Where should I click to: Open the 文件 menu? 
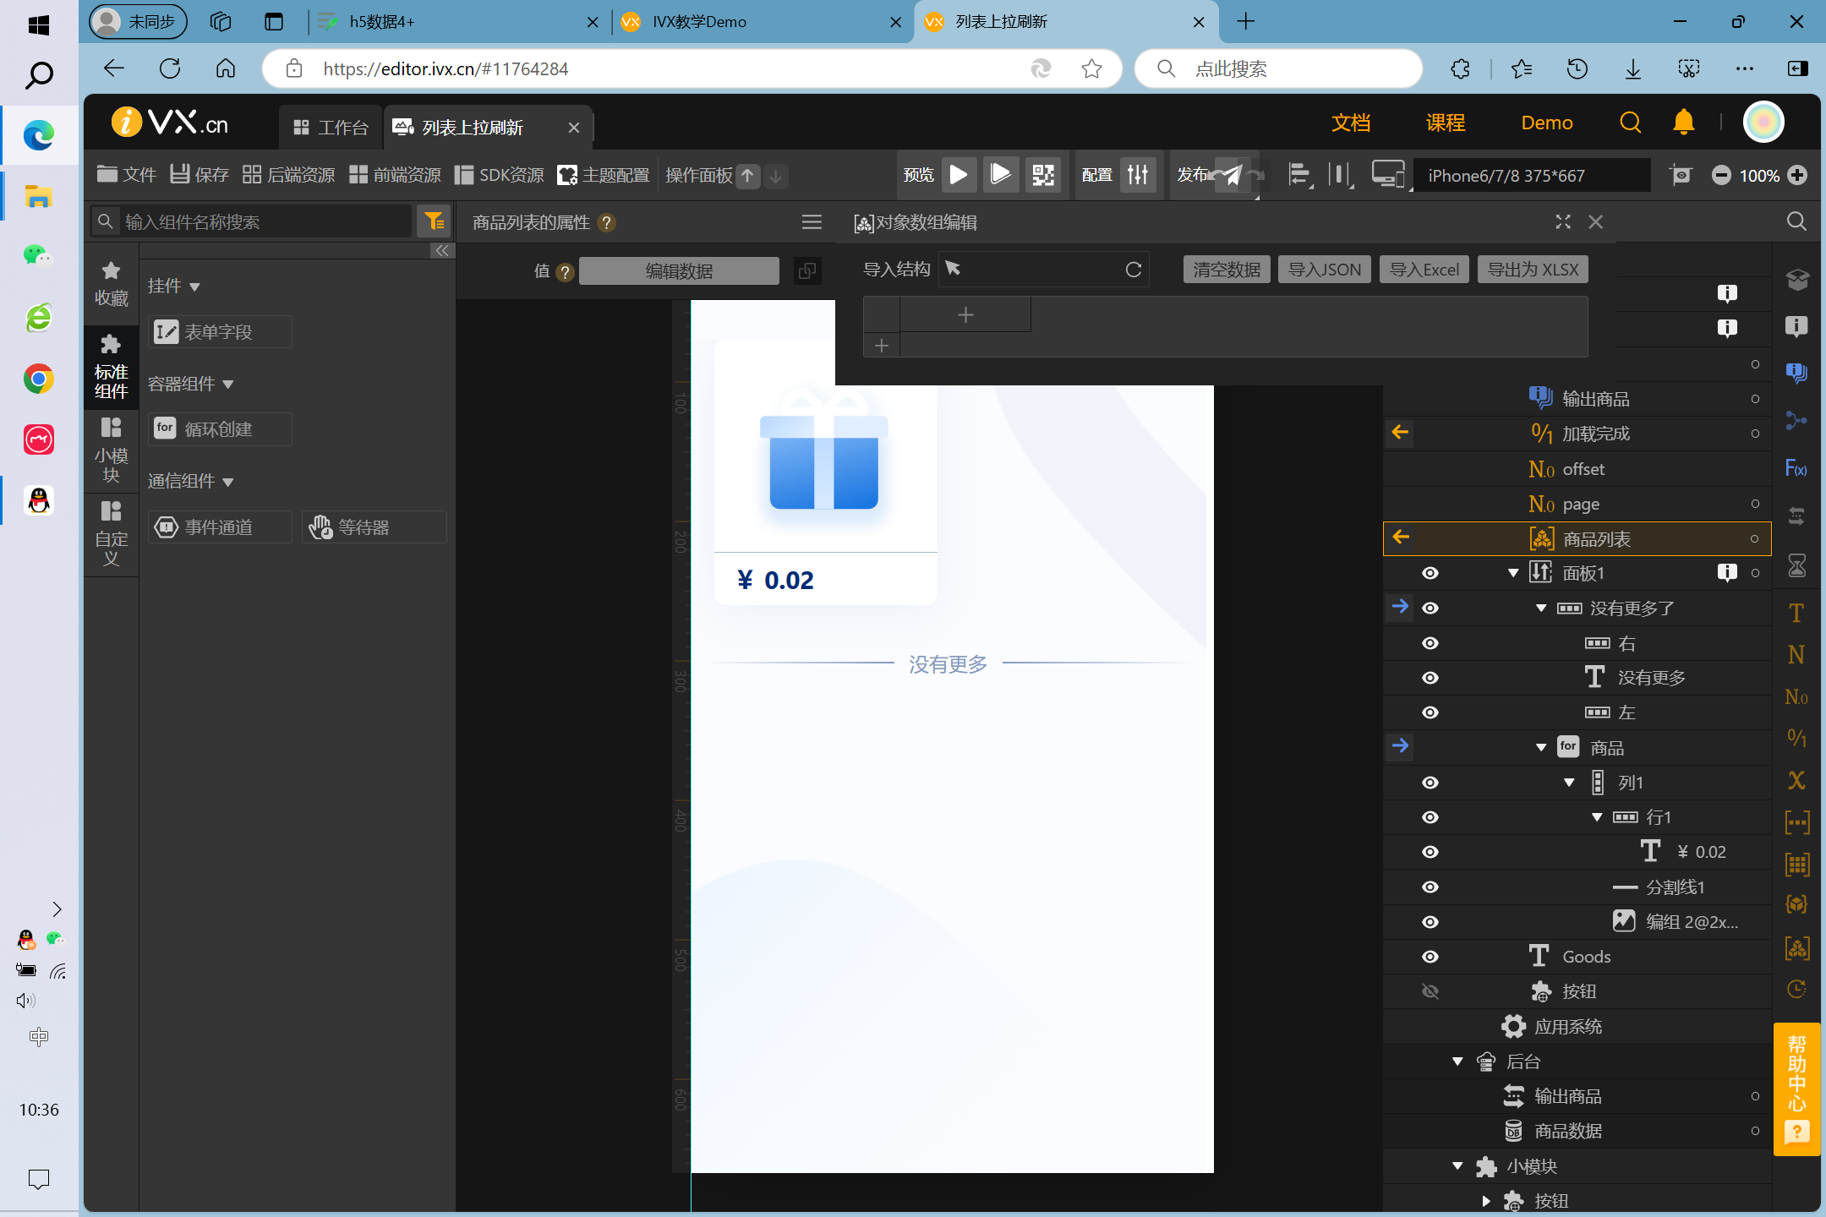(127, 175)
